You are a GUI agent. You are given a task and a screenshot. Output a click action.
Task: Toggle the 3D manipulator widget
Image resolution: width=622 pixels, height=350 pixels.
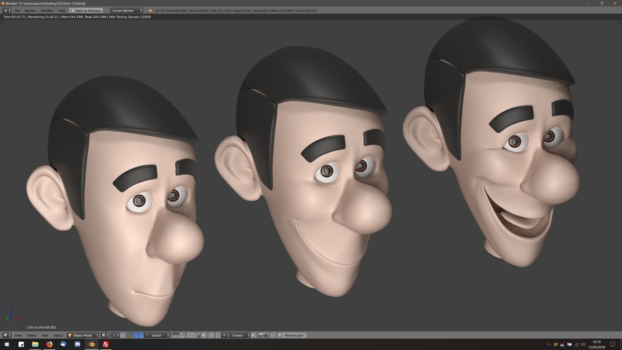[130, 335]
